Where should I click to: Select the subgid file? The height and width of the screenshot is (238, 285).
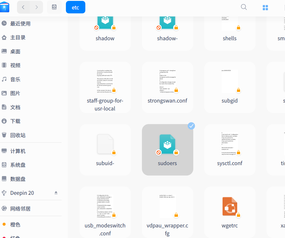[230, 87]
